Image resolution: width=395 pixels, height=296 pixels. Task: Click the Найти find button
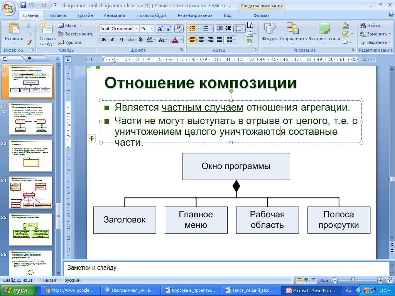click(370, 25)
